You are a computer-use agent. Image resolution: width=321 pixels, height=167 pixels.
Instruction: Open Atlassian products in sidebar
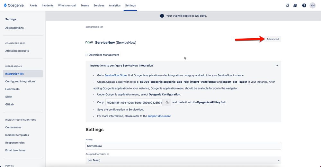pos(17,51)
